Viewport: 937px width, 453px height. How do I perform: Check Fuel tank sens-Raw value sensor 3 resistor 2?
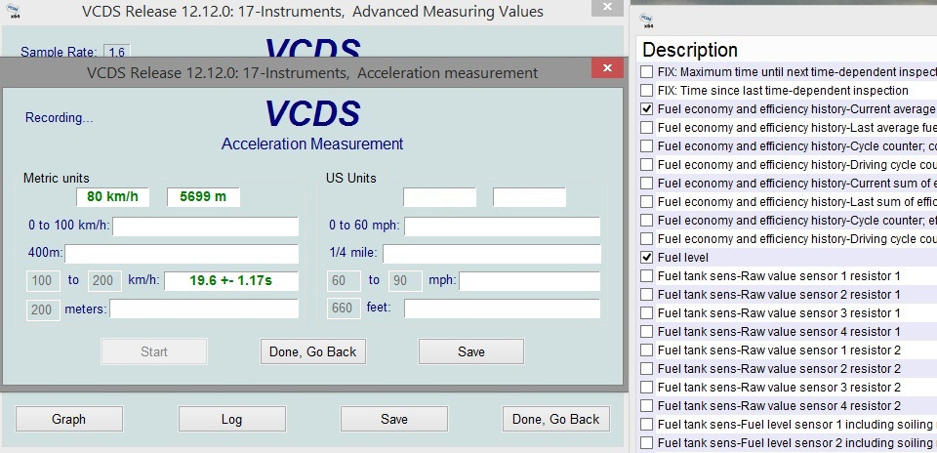click(x=646, y=388)
